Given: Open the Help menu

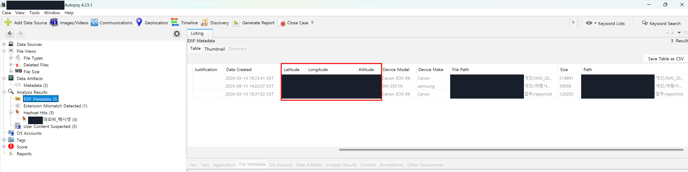Looking at the screenshot, I should click(69, 13).
